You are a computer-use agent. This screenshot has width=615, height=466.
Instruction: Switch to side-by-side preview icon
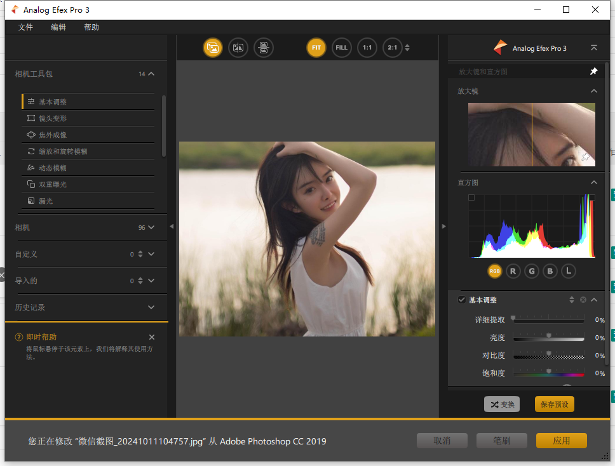pos(264,48)
